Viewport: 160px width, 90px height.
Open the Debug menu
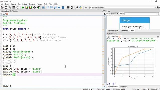[x=25, y=4]
